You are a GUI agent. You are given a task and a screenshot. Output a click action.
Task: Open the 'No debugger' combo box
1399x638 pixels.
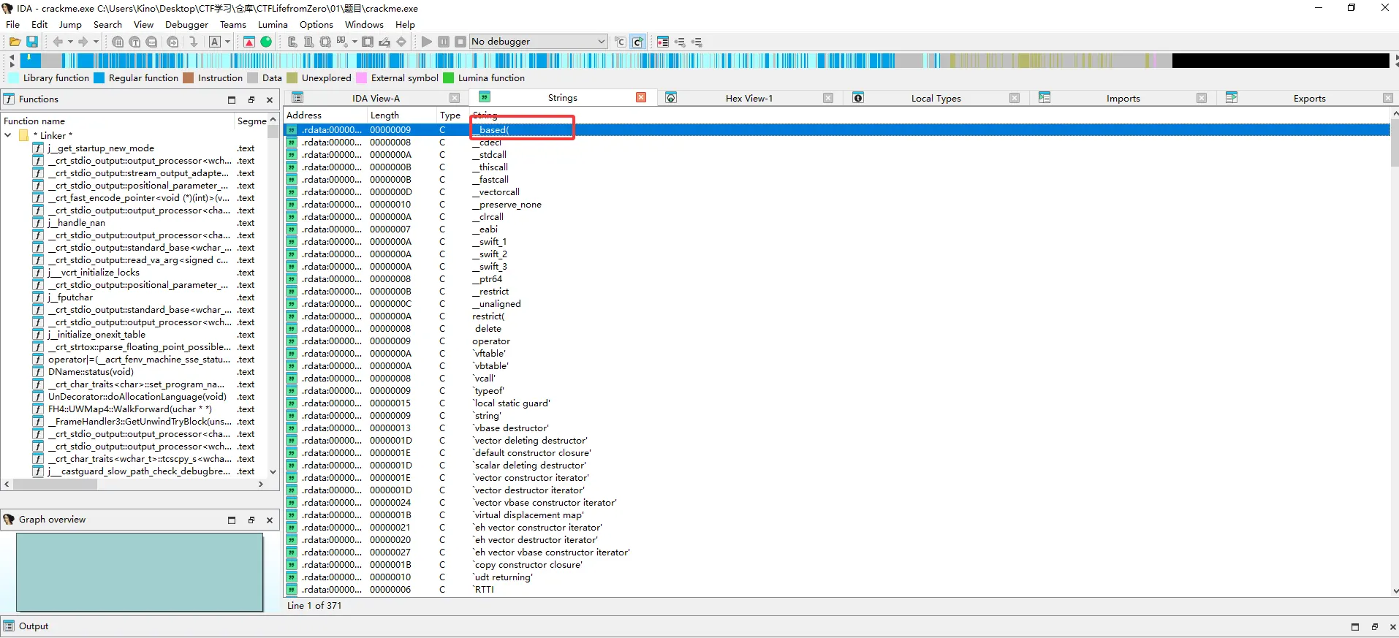[539, 42]
